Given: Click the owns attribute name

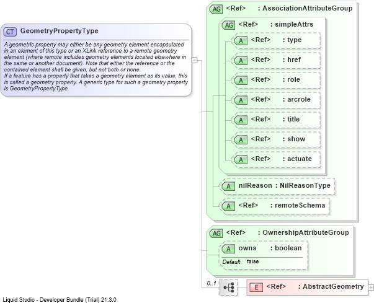Looking at the screenshot, I should pyautogui.click(x=247, y=248).
